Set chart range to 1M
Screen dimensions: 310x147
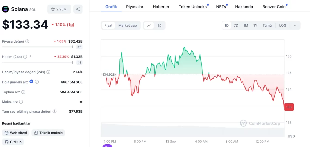point(246,25)
